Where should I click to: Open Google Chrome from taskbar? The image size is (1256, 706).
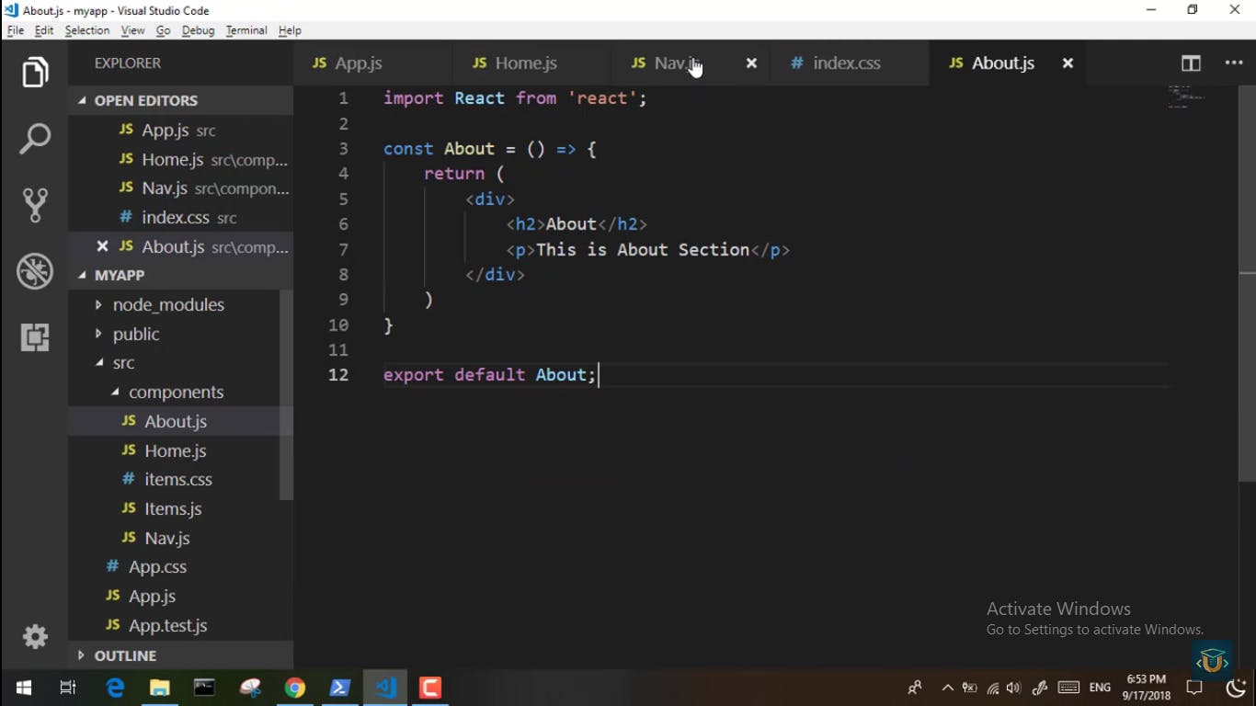(x=294, y=688)
